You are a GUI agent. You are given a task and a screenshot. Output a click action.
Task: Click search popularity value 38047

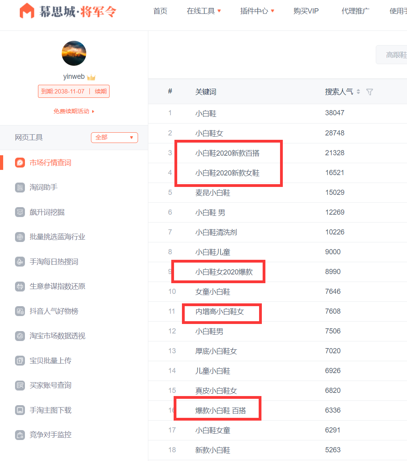click(x=335, y=113)
